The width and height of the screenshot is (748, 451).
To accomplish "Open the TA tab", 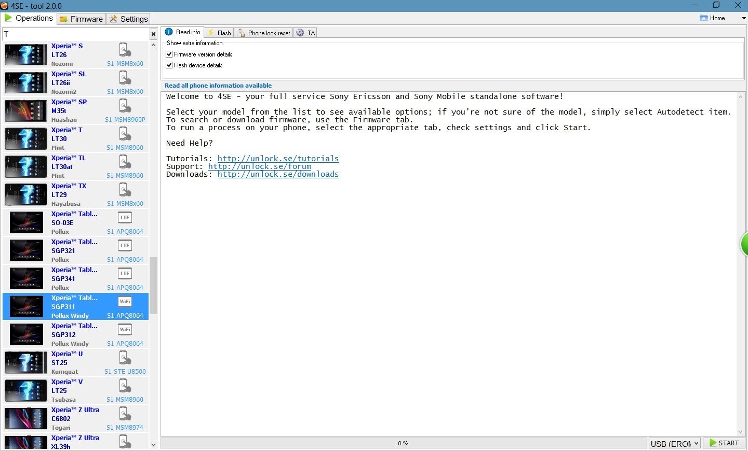I will [x=305, y=33].
